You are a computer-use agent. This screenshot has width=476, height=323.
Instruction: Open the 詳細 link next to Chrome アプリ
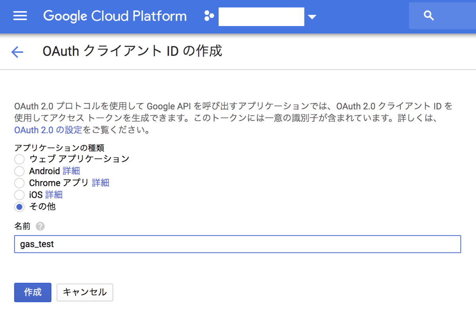tap(101, 183)
